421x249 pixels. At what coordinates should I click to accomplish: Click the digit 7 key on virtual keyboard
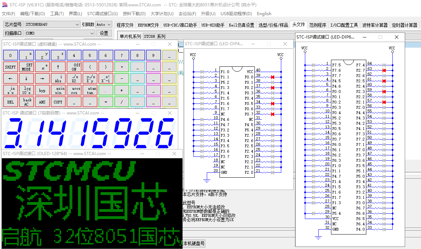coord(121,55)
